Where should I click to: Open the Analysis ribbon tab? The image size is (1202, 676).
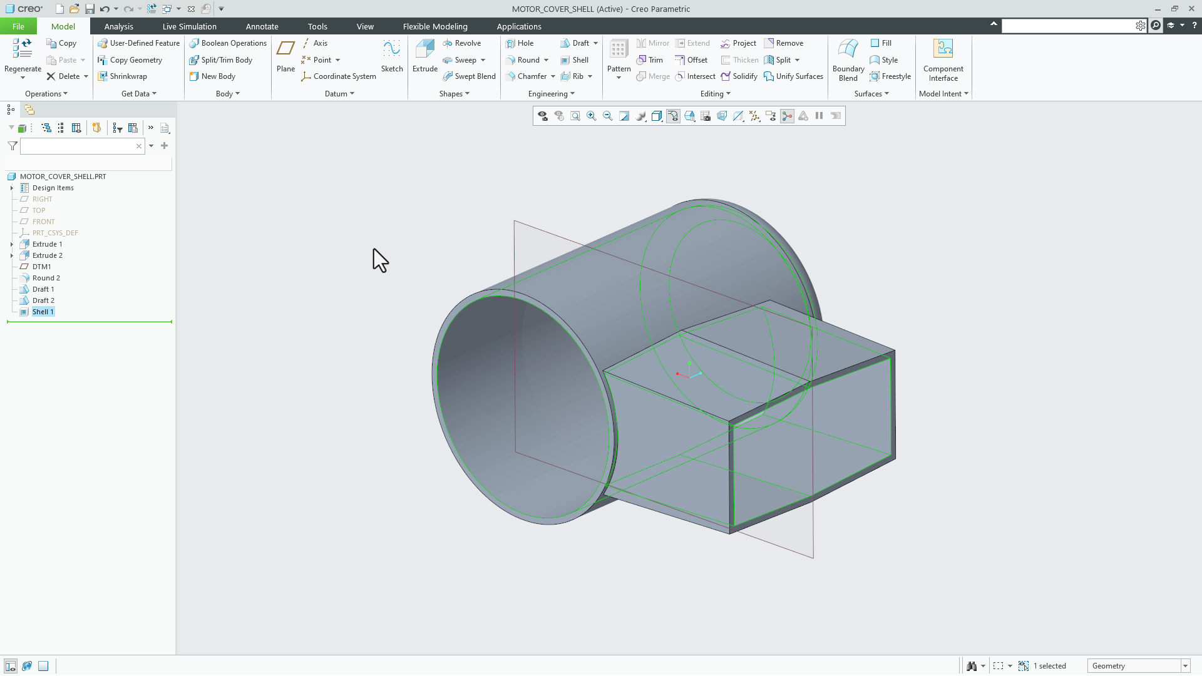pos(118,26)
